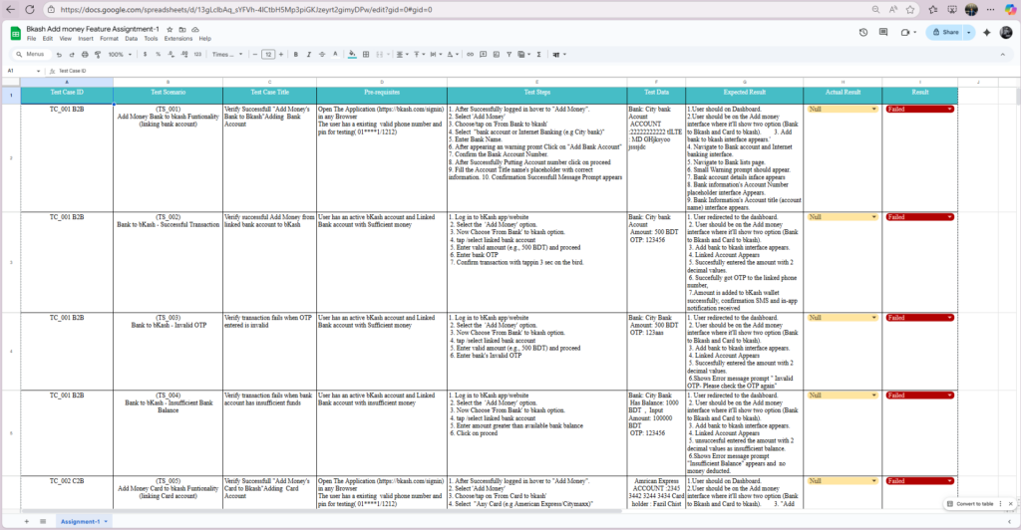Open the Insert menu
Screen dimensions: 1021x530
pos(86,39)
